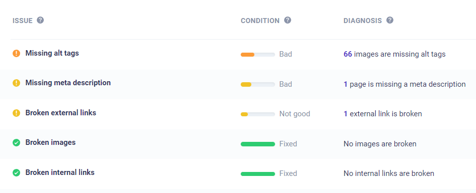Open the Missing meta description issue
Viewport: 476px width, 193px height.
(x=68, y=83)
